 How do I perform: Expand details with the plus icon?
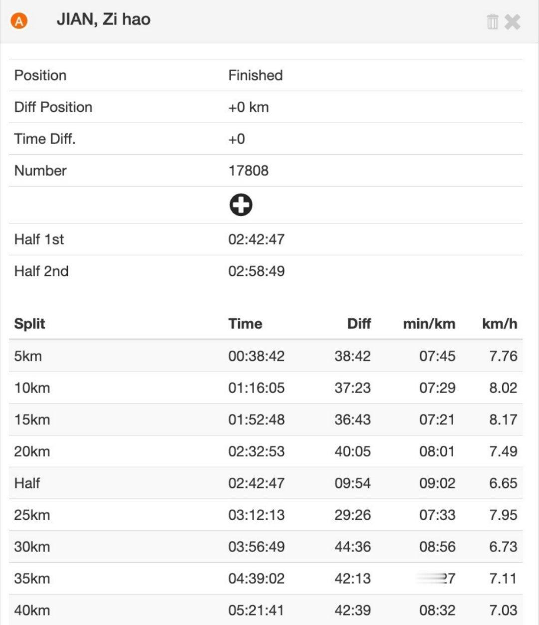[241, 205]
